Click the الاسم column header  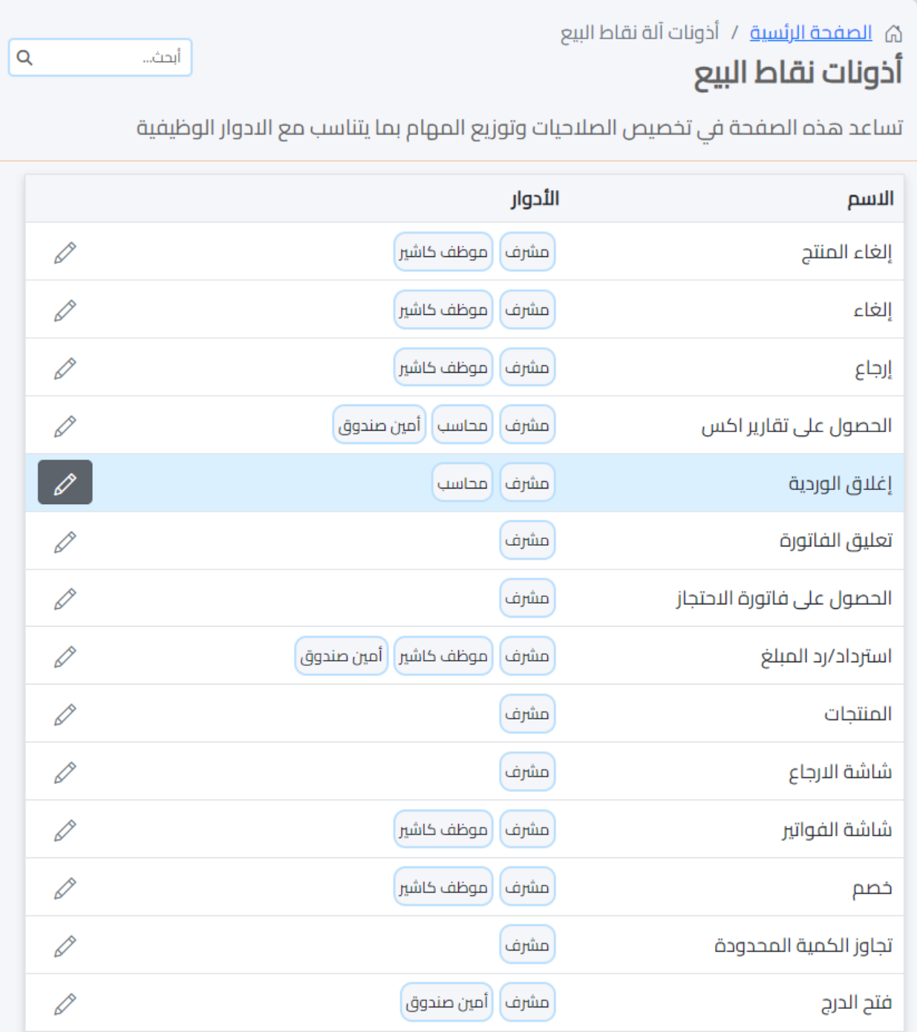coord(870,199)
